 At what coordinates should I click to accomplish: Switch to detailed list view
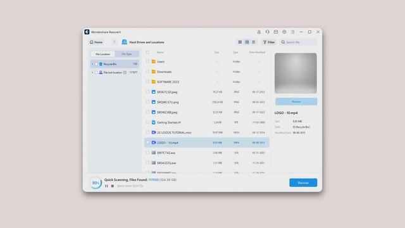247,42
